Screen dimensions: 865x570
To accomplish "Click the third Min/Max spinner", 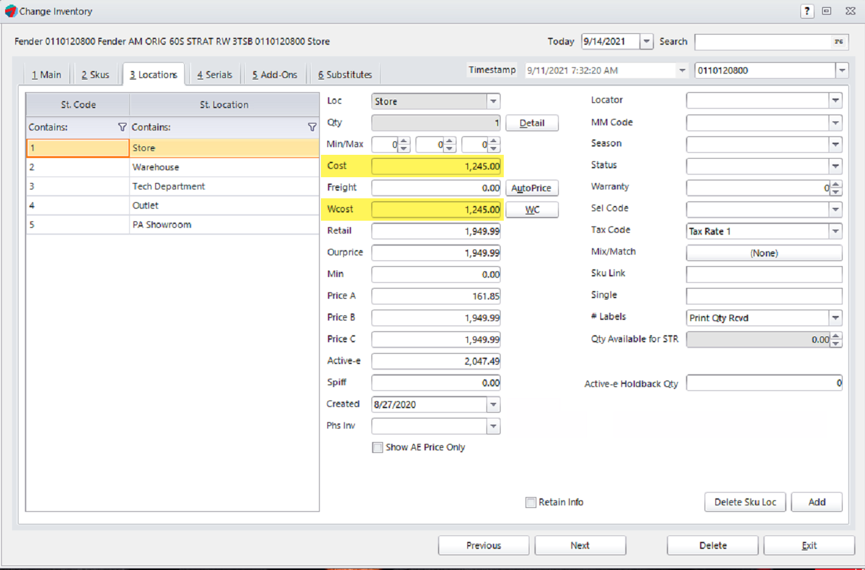I will point(494,145).
